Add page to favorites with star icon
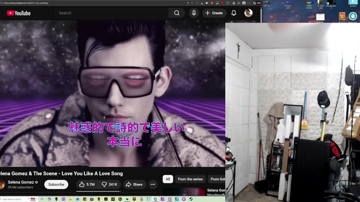This screenshot has width=360, height=202. point(196,3)
